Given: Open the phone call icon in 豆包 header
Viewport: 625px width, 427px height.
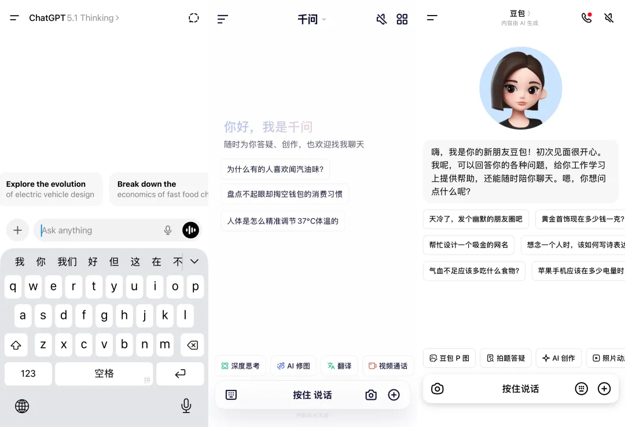Looking at the screenshot, I should (586, 18).
